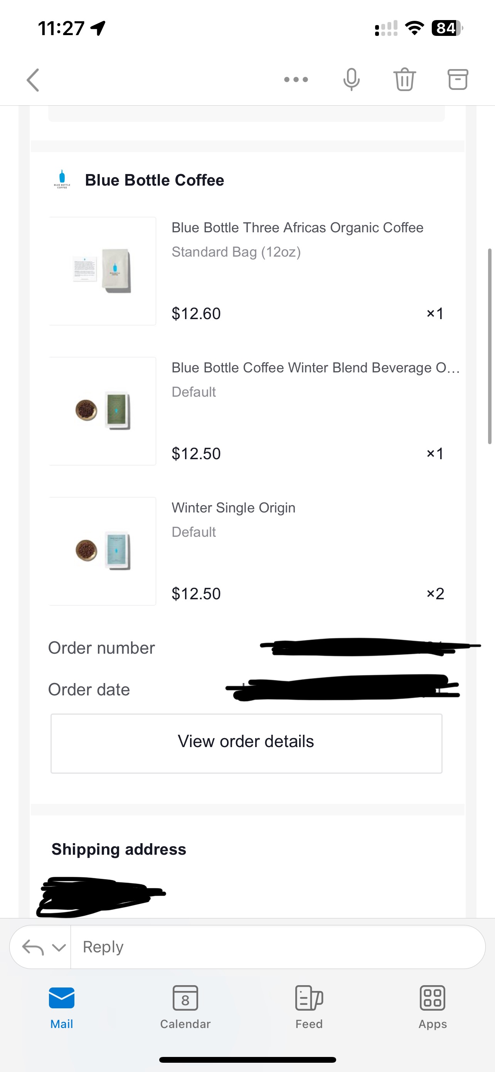This screenshot has width=495, height=1072.
Task: Tap the Winter Single Origin item title
Action: (233, 508)
